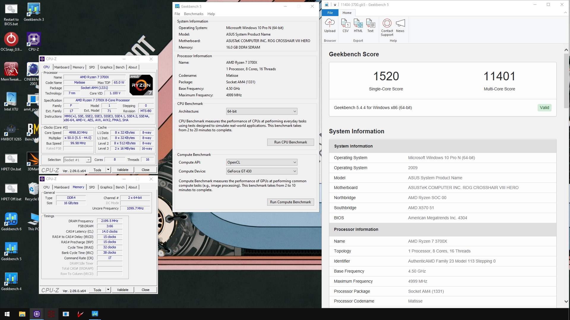The image size is (570, 320).
Task: Click CAS# Latency 14.0 clocks value
Action: click(x=110, y=231)
